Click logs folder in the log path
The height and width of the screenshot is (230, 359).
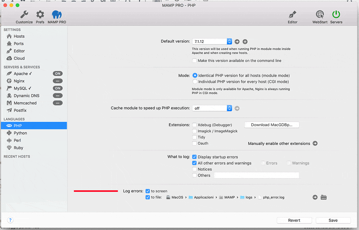click(x=246, y=197)
